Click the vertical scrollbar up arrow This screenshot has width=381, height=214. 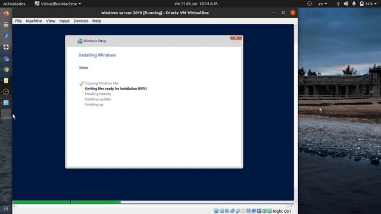pos(296,26)
